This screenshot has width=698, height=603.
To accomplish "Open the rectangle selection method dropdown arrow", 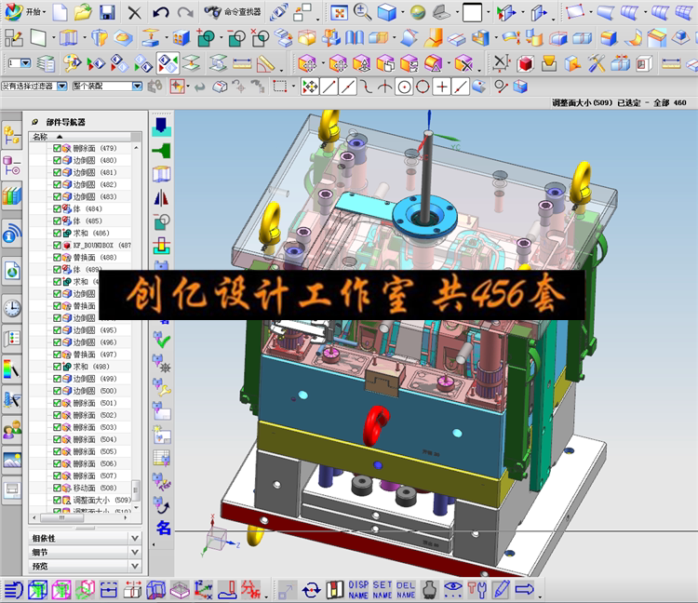I will [293, 87].
